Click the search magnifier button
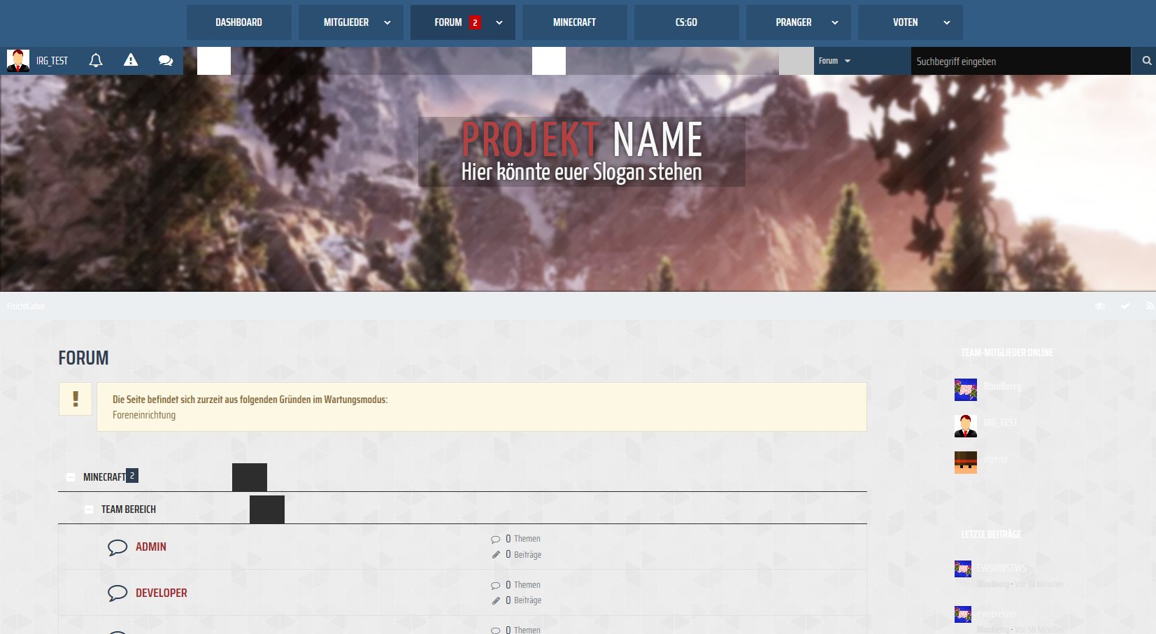This screenshot has height=634, width=1156. click(1146, 61)
